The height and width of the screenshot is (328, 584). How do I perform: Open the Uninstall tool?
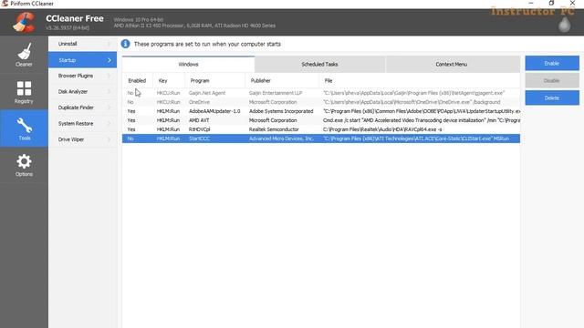(82, 44)
